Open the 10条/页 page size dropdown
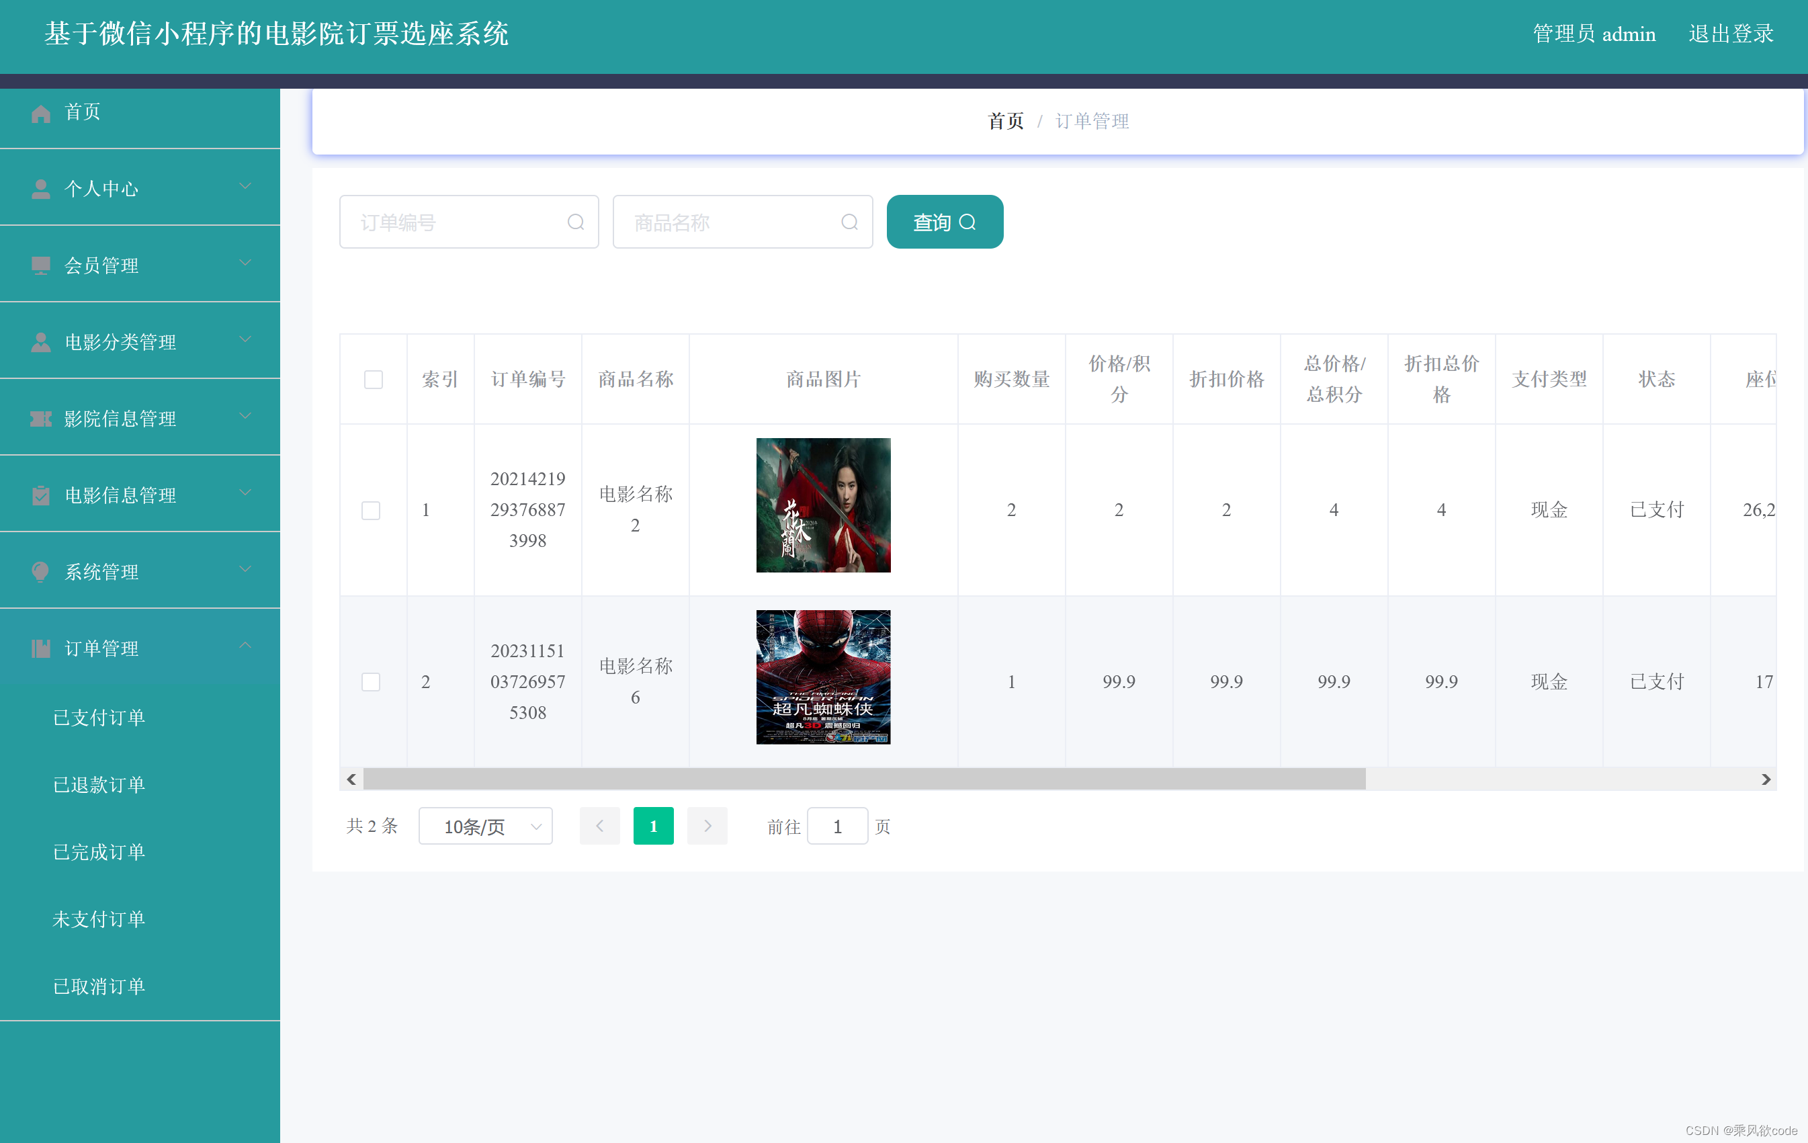Image resolution: width=1808 pixels, height=1143 pixels. coord(485,826)
